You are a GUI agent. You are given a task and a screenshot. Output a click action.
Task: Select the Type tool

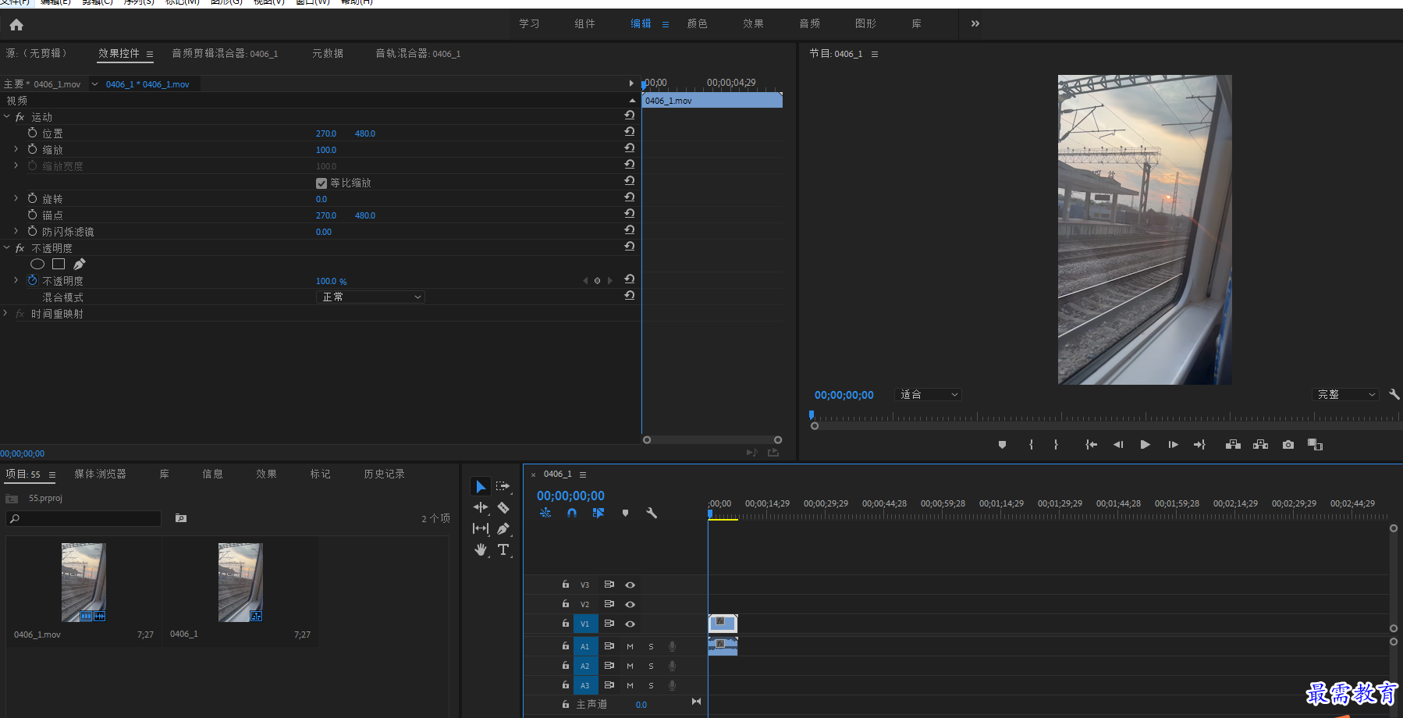(x=503, y=549)
